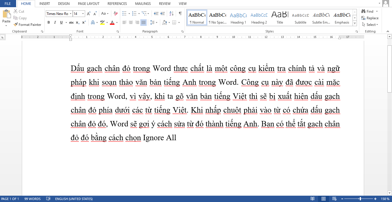Screen dimensions: 392x202
Task: Clear all formatting from text
Action: click(115, 13)
